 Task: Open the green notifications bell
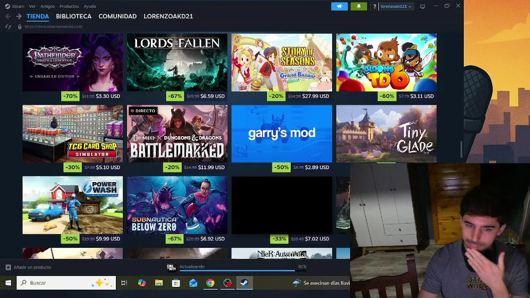point(359,6)
